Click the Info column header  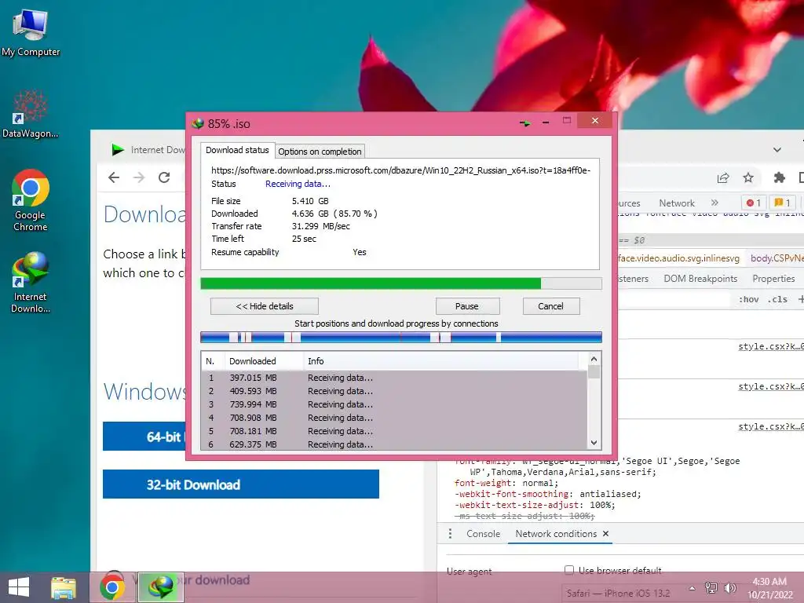[x=442, y=361]
